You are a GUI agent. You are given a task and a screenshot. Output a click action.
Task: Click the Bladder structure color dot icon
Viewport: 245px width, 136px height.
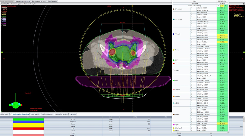coord(173,50)
